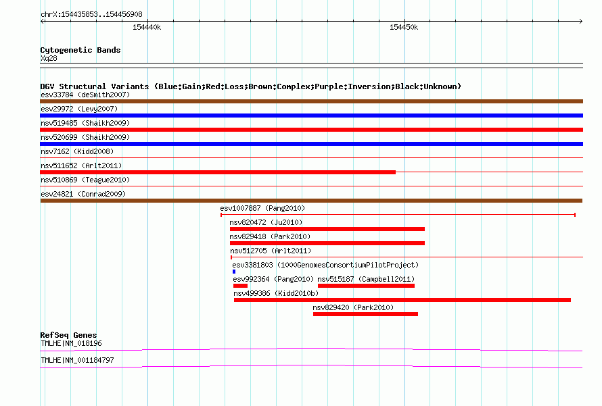Click the esv33784 (deSmith2007) brown variant bar
Image resolution: width=602 pixels, height=406 pixels.
point(311,101)
